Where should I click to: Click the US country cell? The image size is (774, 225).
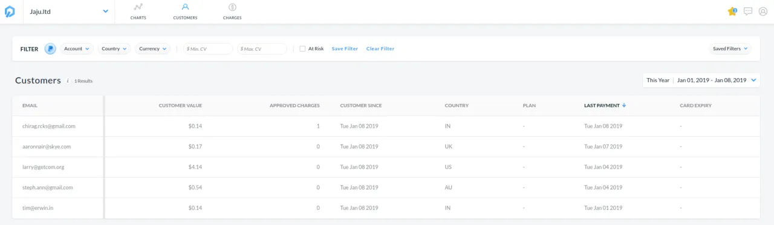pyautogui.click(x=448, y=168)
